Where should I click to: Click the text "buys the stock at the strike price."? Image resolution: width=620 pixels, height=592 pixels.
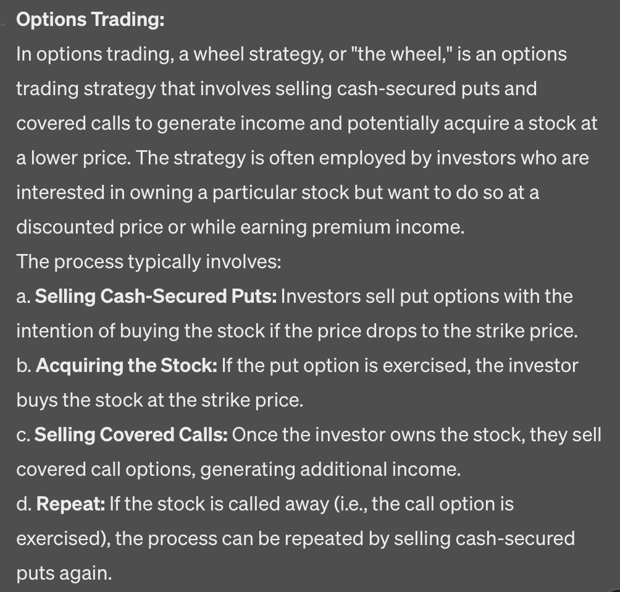160,400
